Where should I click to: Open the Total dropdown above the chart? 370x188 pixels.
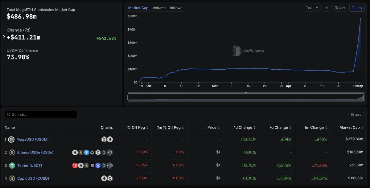coord(312,8)
